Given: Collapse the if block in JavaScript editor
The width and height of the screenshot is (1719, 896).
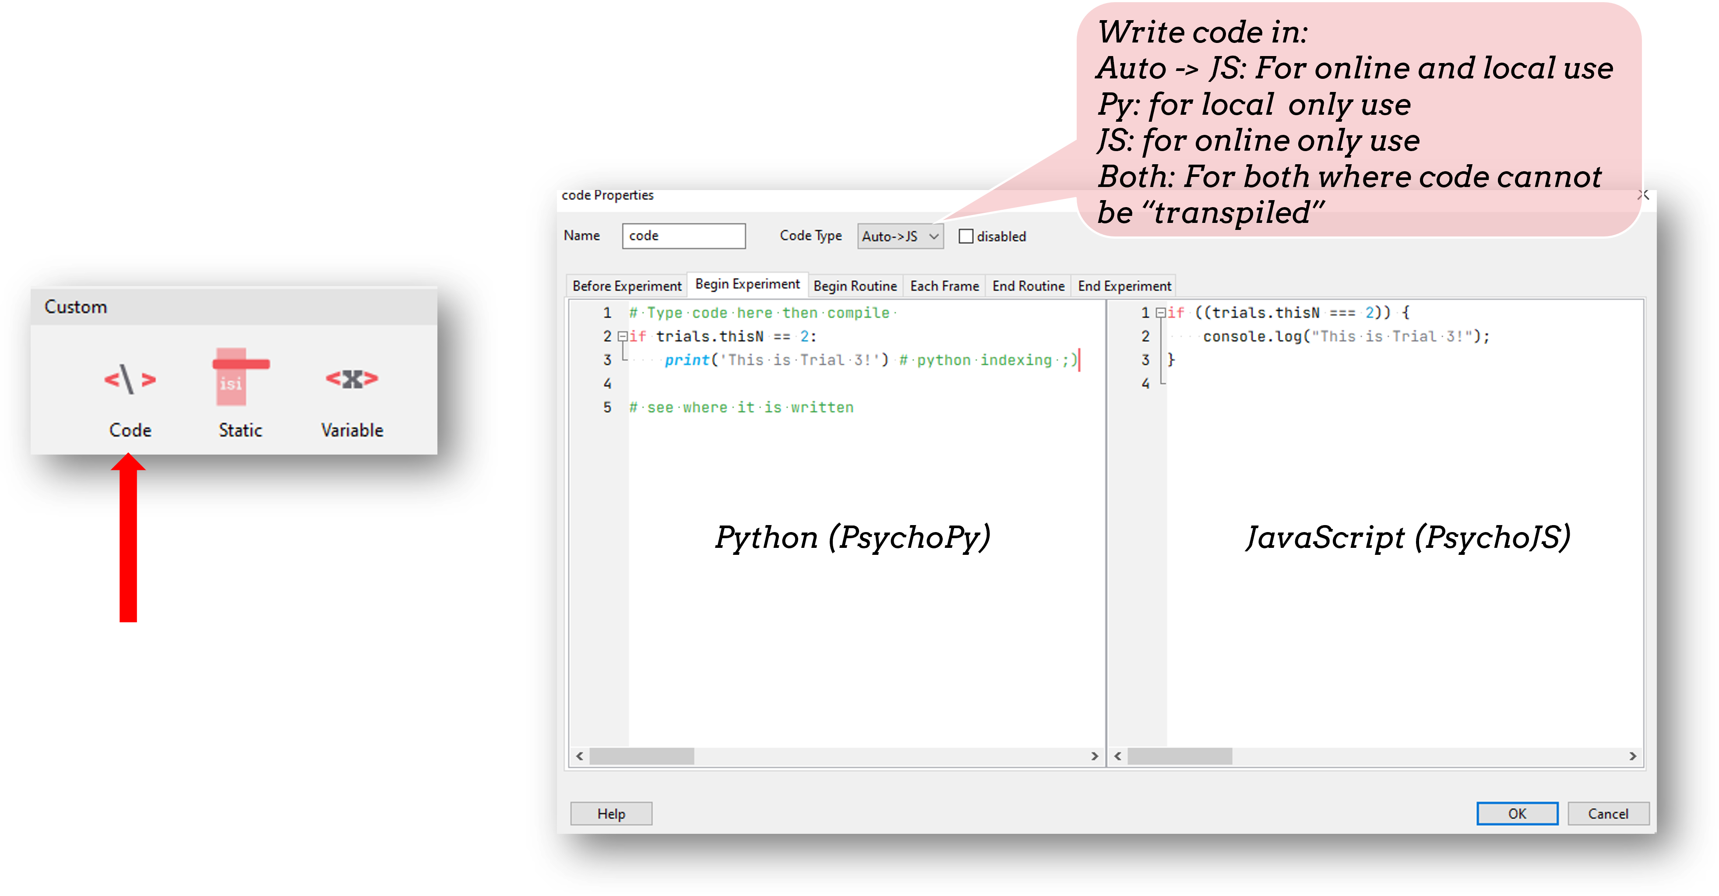Looking at the screenshot, I should pyautogui.click(x=1161, y=312).
